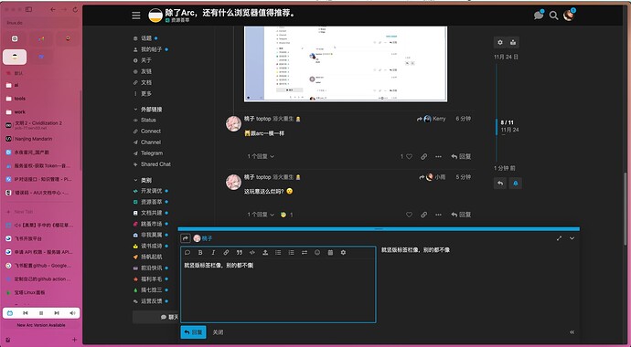Insert preformatted code in the editor
This screenshot has width=631, height=347.
[x=252, y=253]
